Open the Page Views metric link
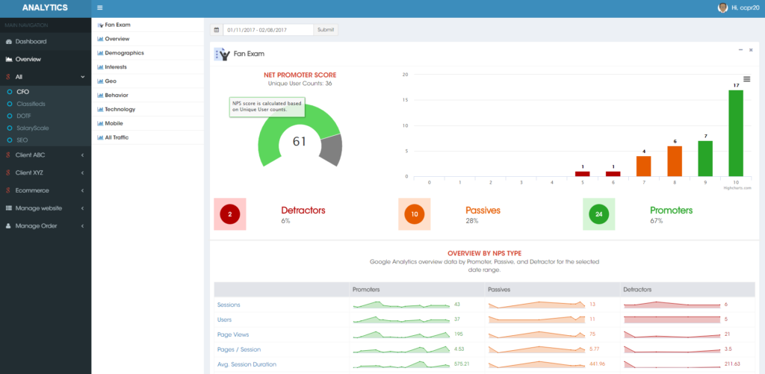This screenshot has height=374, width=765. pyautogui.click(x=233, y=334)
